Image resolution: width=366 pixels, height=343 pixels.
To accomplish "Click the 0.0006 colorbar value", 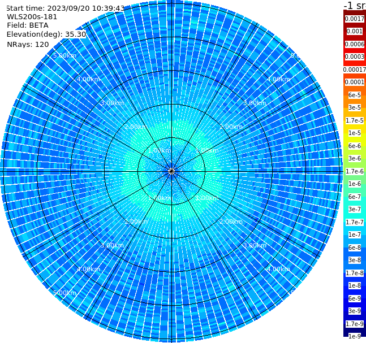I will tap(355, 44).
